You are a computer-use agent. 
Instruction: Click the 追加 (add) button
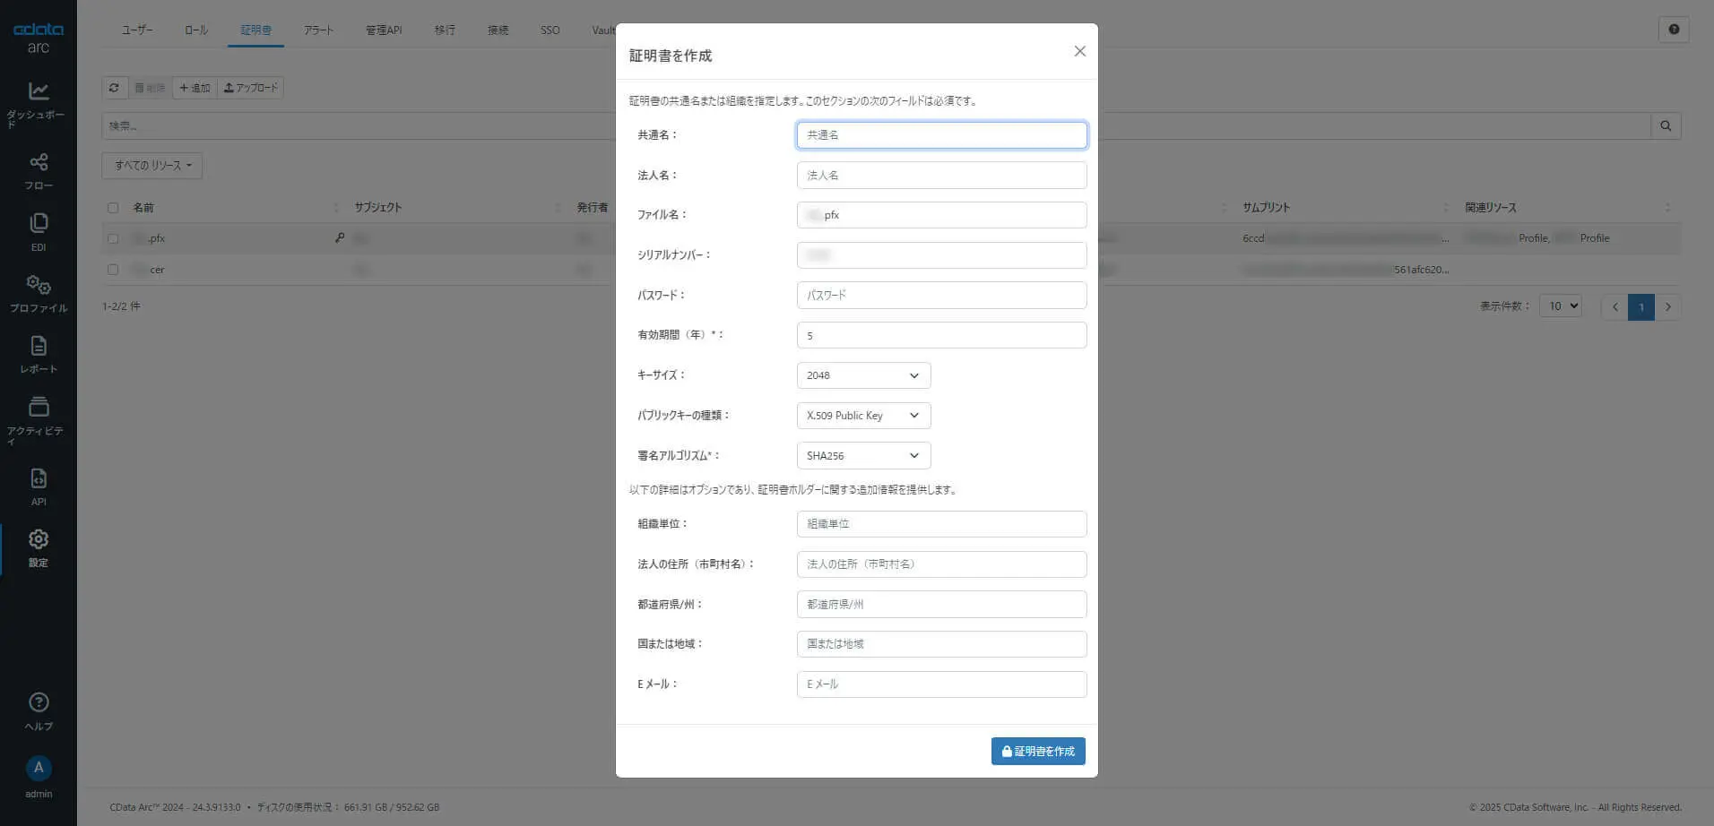pyautogui.click(x=195, y=88)
